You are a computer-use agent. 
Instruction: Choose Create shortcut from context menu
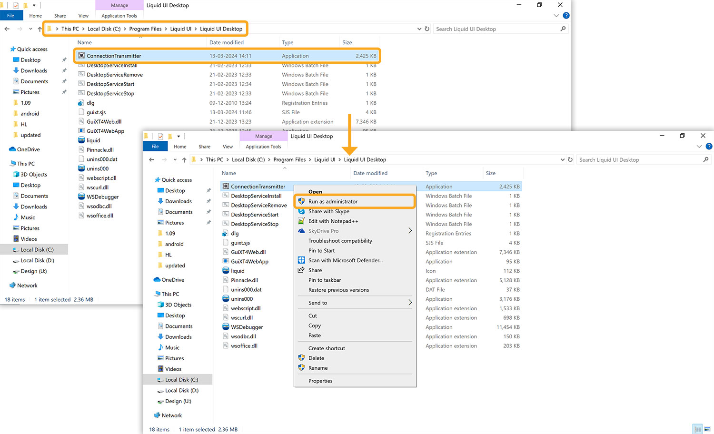(327, 348)
